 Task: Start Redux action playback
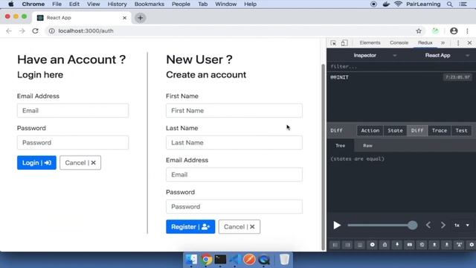[337, 225]
